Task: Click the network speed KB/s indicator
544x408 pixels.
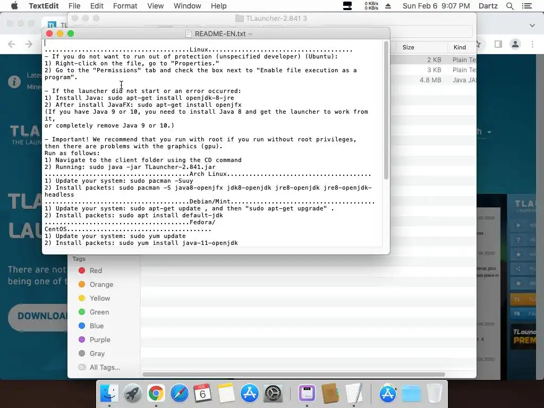Action: click(371, 6)
